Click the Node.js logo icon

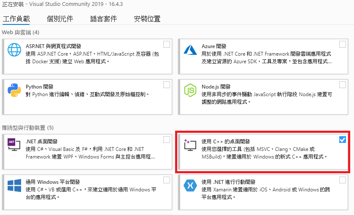(x=190, y=90)
